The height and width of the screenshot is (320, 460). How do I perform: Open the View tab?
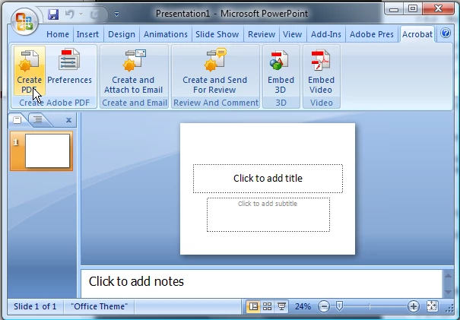(x=293, y=34)
